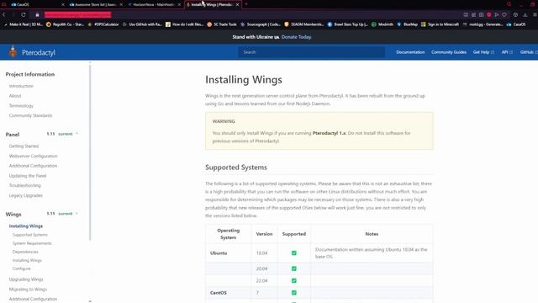Open the Sign in to Minecraft bookmark
Screen dimensions: 538x303
point(440,24)
